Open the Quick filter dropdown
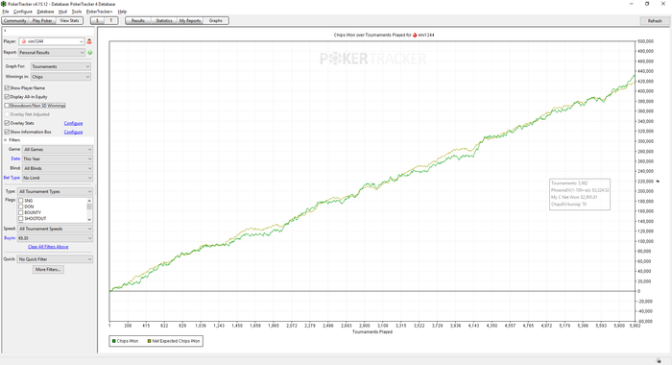The height and width of the screenshot is (365, 672). [x=55, y=259]
